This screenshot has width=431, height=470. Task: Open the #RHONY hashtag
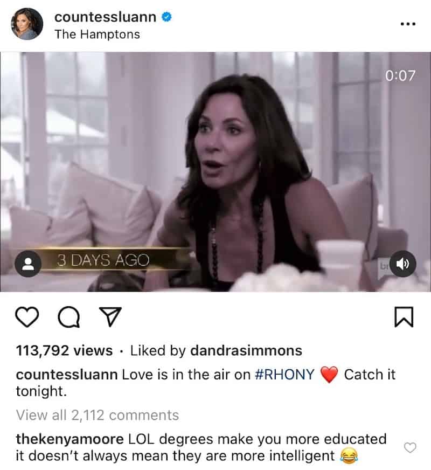point(284,375)
